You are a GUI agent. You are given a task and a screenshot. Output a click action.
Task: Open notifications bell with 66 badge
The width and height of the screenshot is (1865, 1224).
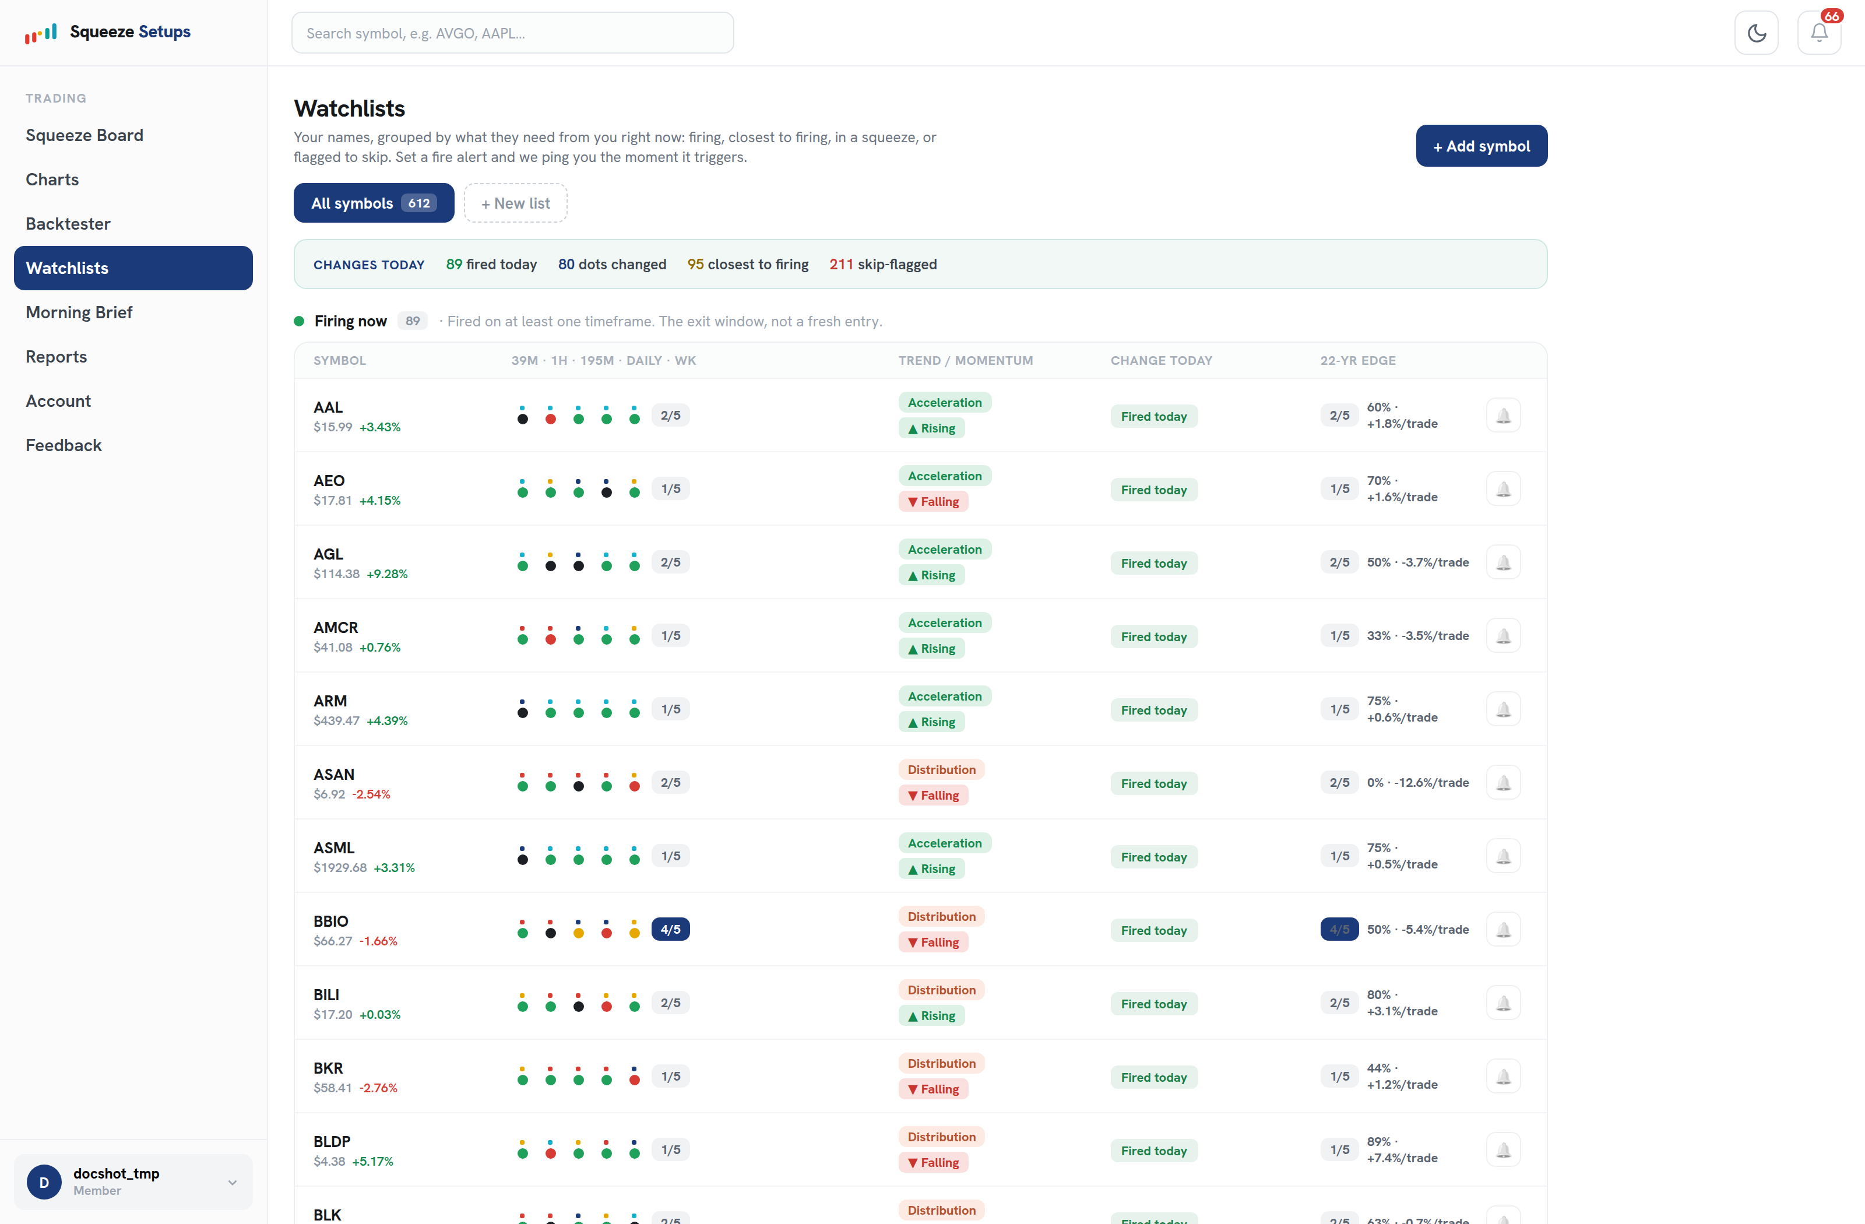[x=1819, y=33]
